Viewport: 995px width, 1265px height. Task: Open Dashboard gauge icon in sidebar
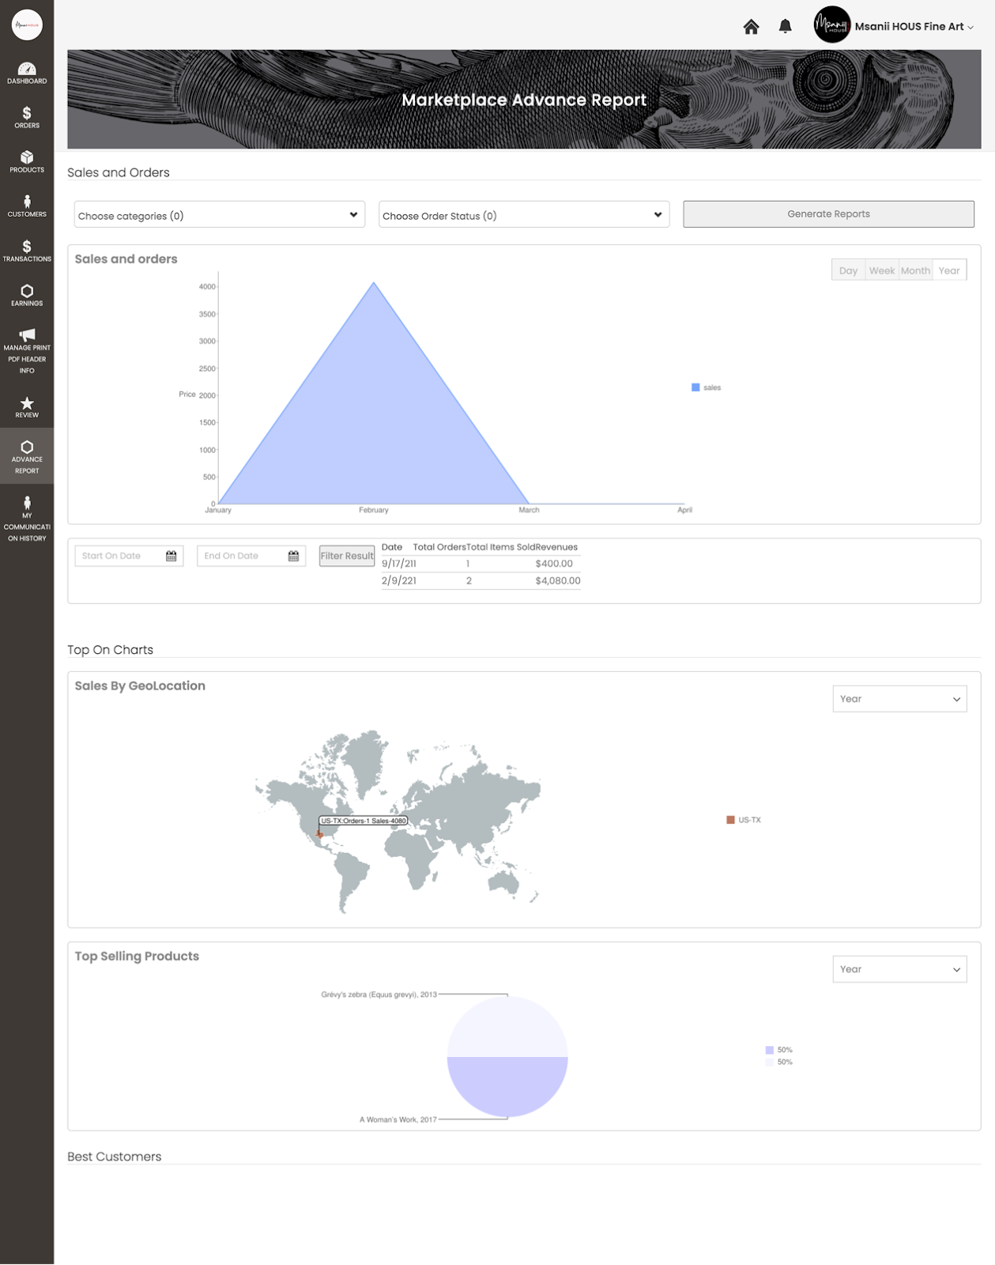(27, 69)
